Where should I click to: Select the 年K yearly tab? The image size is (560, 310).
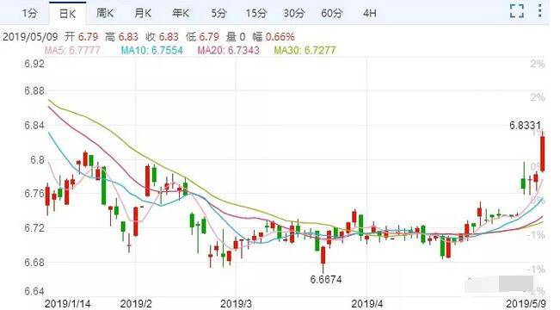(181, 13)
